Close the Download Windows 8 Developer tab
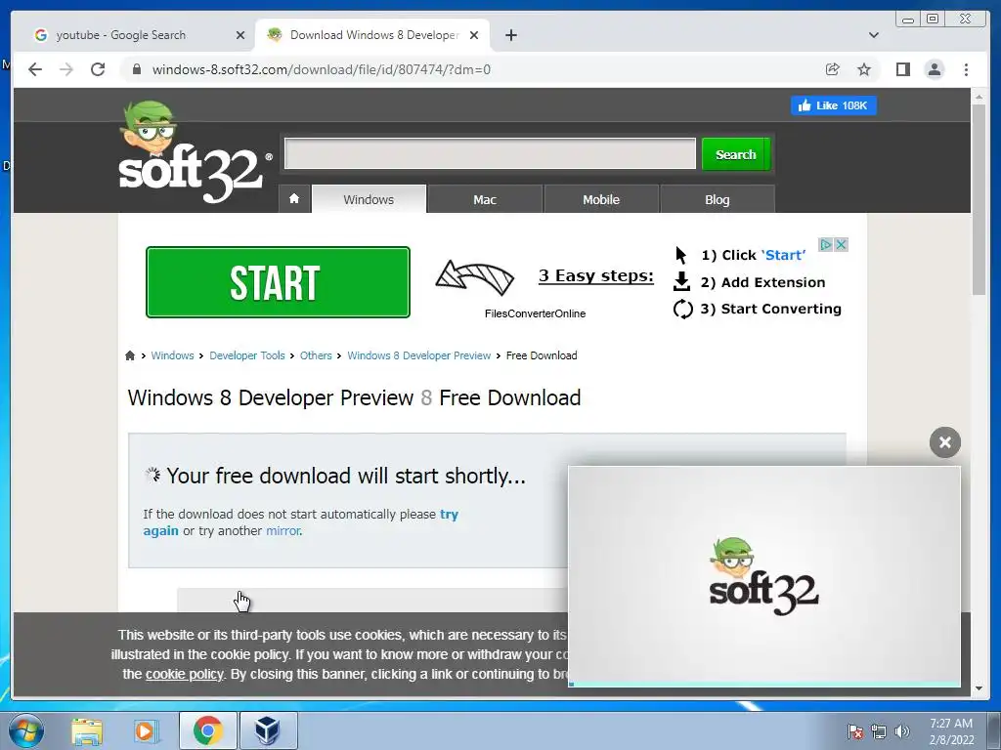The height and width of the screenshot is (750, 1001). pyautogui.click(x=474, y=35)
